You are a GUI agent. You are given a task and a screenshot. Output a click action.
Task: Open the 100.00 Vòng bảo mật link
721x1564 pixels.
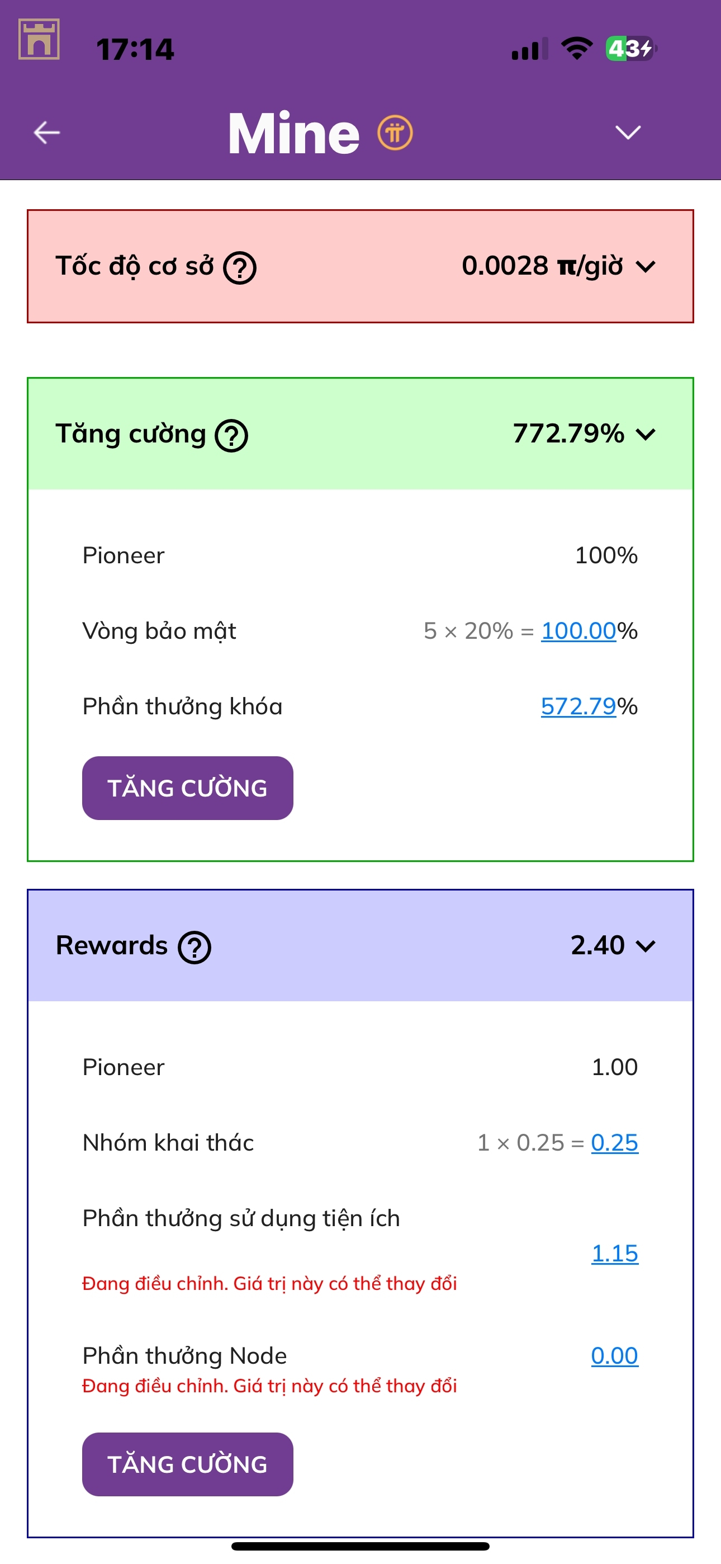[x=578, y=631]
